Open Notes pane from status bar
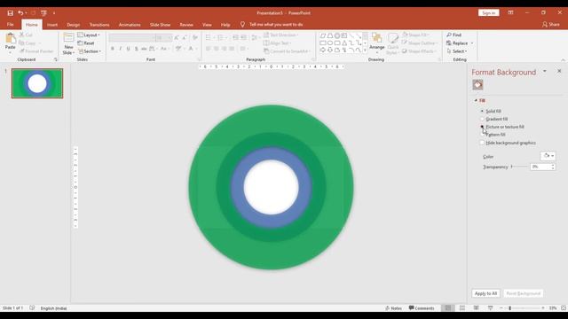The width and height of the screenshot is (568, 319). tap(393, 308)
